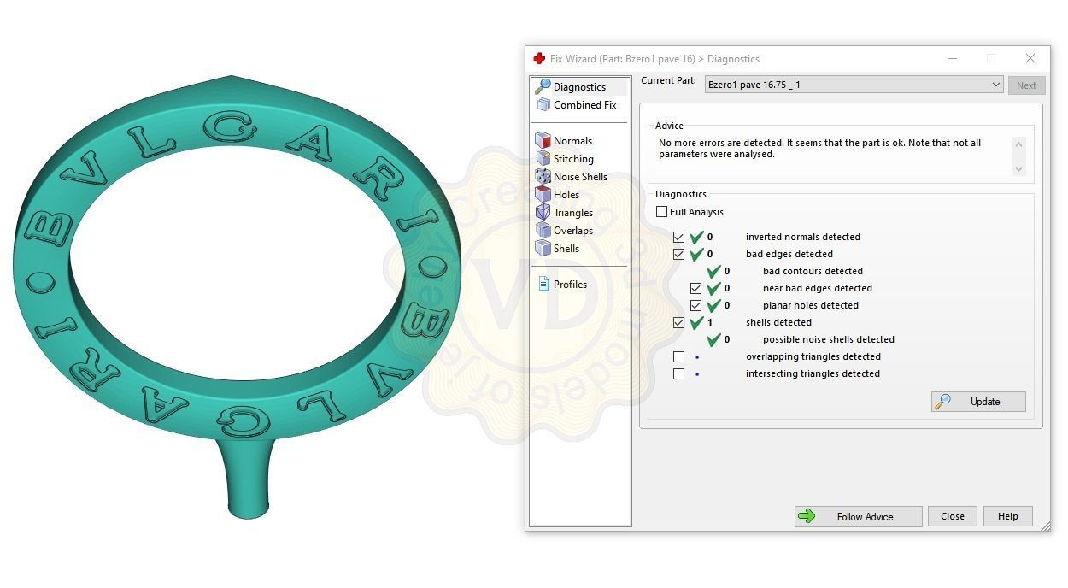Open the Diagnostics page icon
The image size is (1068, 588).
[543, 86]
